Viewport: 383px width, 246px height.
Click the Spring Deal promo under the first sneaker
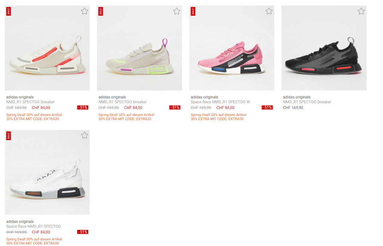coord(34,115)
